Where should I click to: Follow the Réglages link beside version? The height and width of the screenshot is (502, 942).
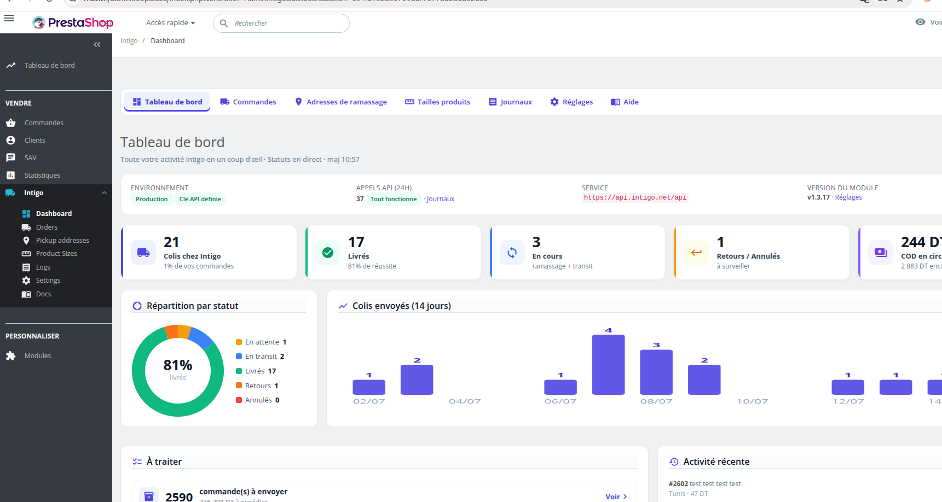click(848, 197)
